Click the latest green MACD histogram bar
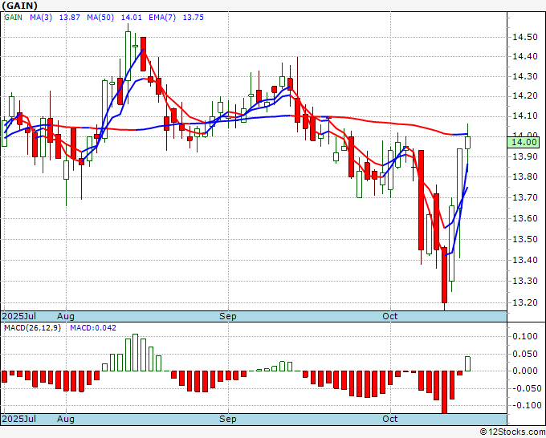Viewport: 546px width, 438px height. click(x=467, y=363)
